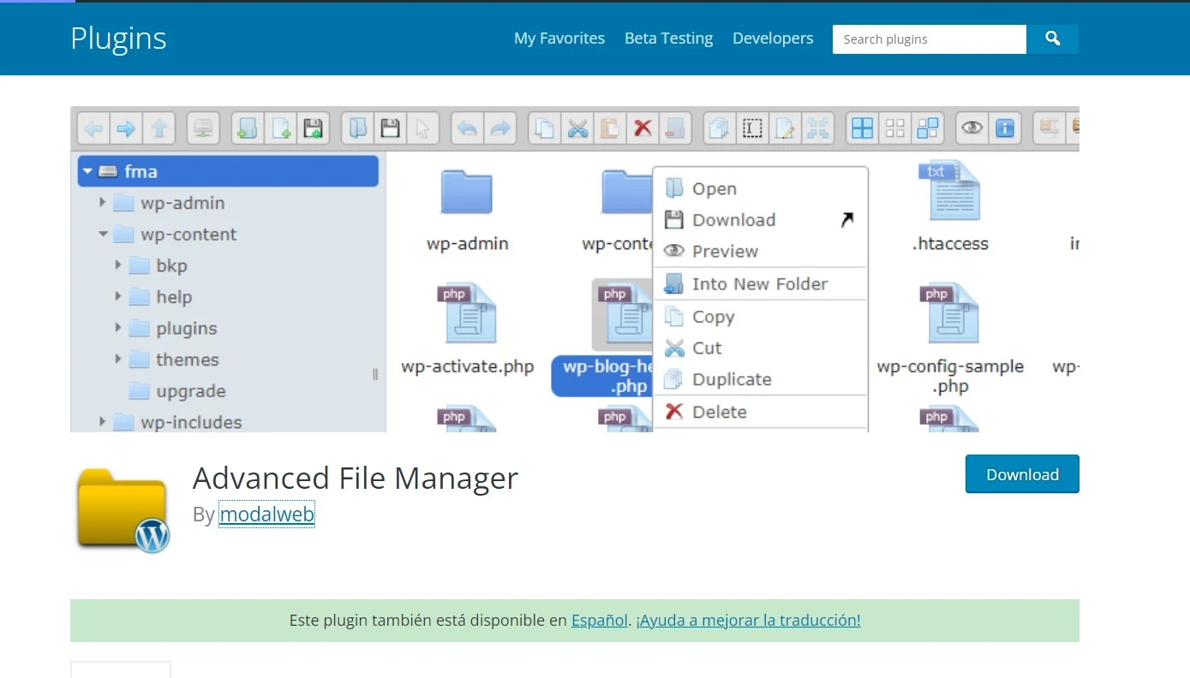Click the invert selection toolbar icon
This screenshot has width=1190, height=678.
coord(928,128)
